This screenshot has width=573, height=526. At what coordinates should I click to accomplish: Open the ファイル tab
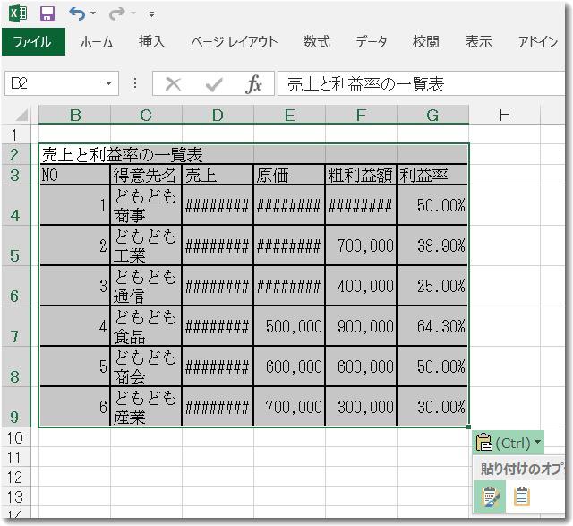pyautogui.click(x=32, y=41)
